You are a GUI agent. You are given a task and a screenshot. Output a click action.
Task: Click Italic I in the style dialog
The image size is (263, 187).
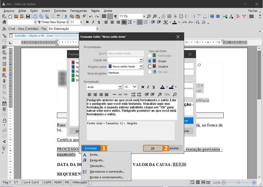point(148,87)
